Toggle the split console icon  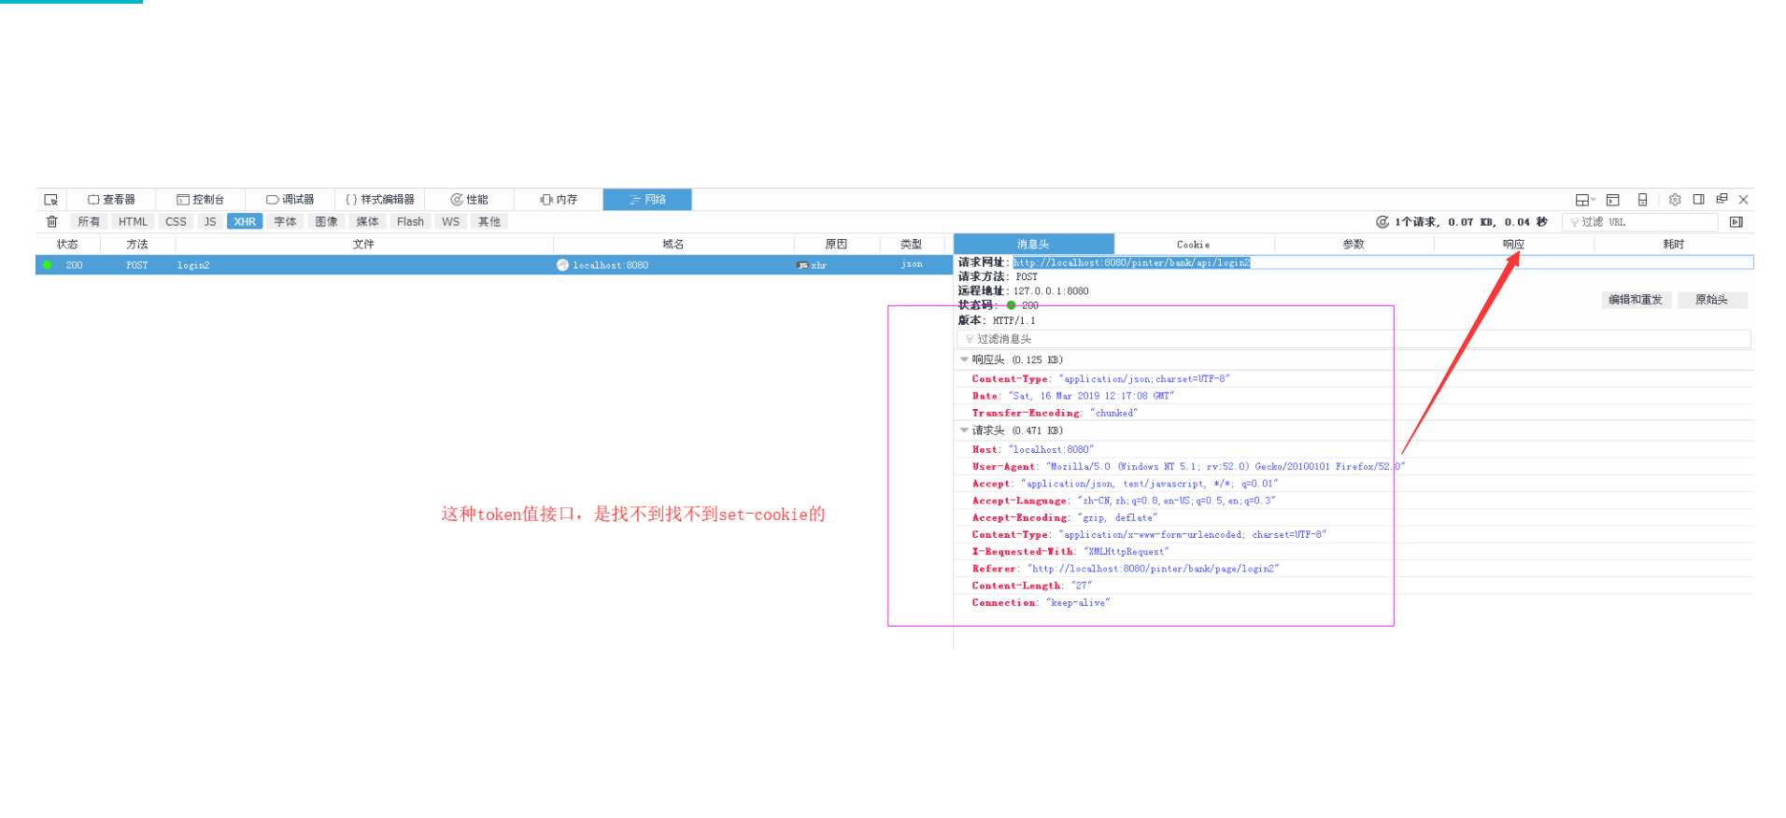pyautogui.click(x=1612, y=200)
